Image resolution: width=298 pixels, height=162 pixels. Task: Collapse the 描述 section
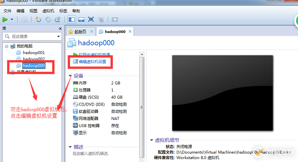coord(70,147)
